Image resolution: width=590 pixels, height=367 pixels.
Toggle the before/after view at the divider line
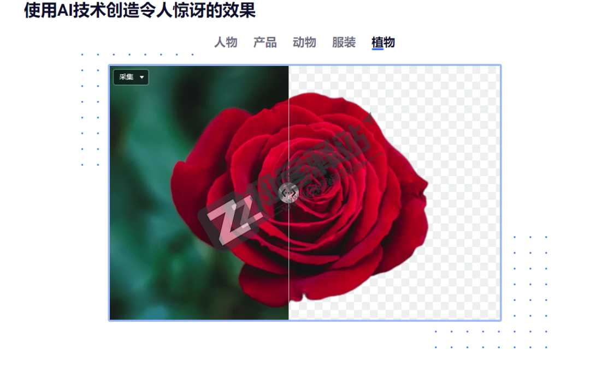[288, 193]
